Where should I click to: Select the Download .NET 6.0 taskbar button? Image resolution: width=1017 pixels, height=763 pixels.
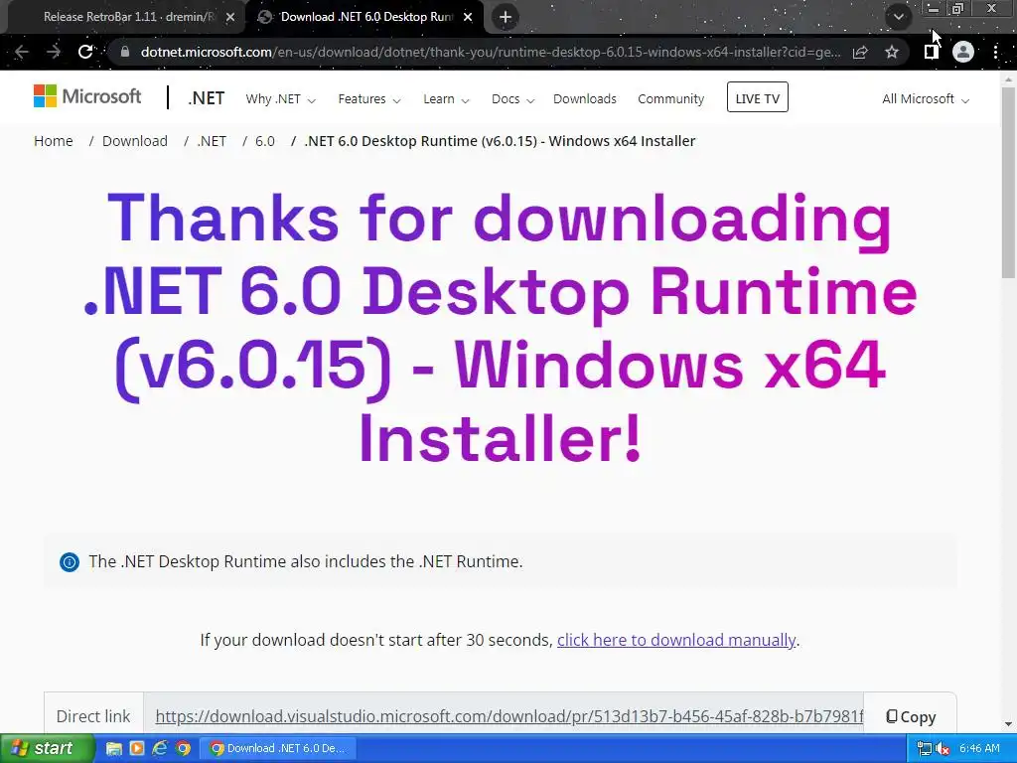coord(278,749)
